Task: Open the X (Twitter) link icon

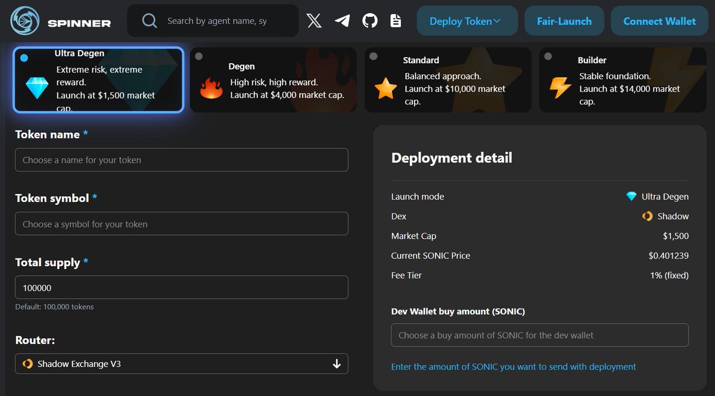Action: 314,21
